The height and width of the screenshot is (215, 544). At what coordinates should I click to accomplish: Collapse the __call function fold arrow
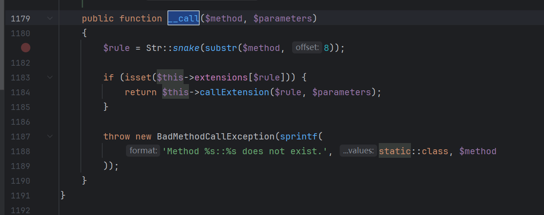point(50,18)
